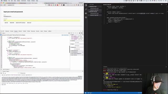Click SIGN IN WITH GOOGLE button

[x=20, y=23]
